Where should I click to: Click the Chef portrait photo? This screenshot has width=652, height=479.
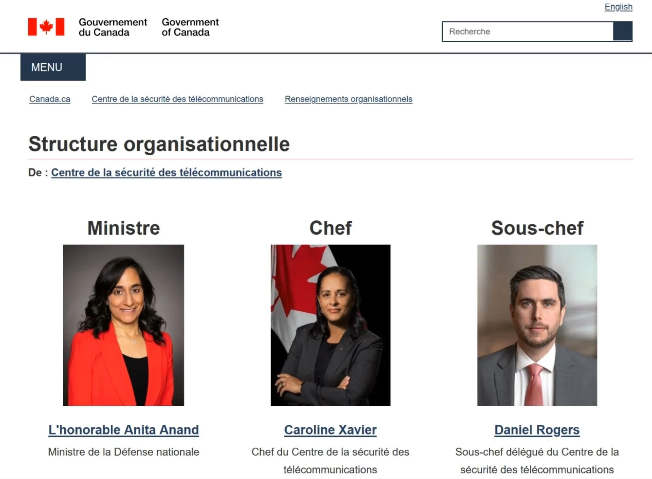point(331,325)
